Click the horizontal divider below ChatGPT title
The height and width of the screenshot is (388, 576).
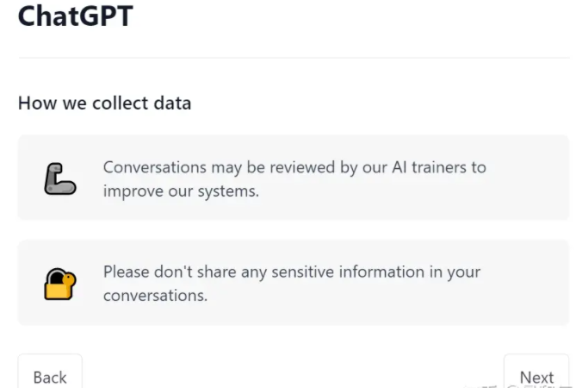pos(294,58)
